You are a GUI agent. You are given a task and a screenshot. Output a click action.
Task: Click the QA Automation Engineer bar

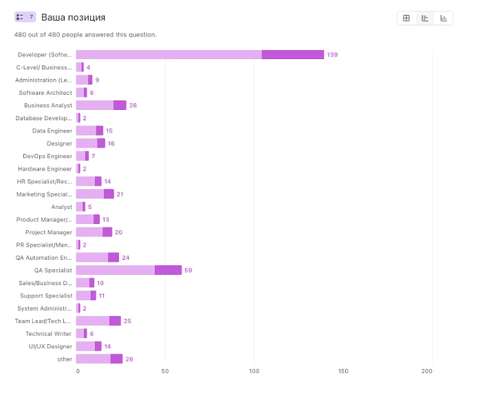[x=98, y=258]
